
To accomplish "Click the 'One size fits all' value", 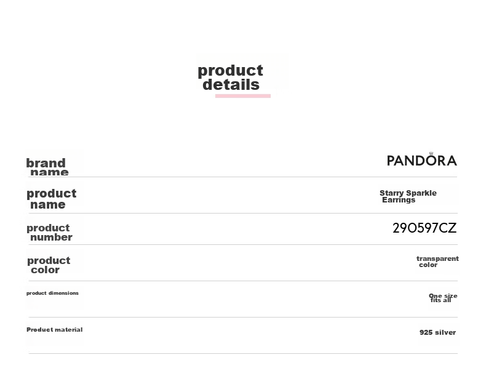I will click(443, 297).
